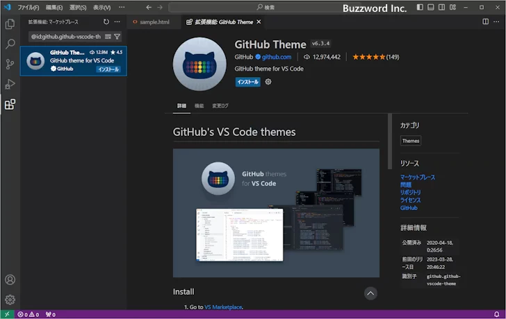This screenshot has height=319, width=506.
Task: Click the filter extensions funnel icon
Action: click(117, 36)
